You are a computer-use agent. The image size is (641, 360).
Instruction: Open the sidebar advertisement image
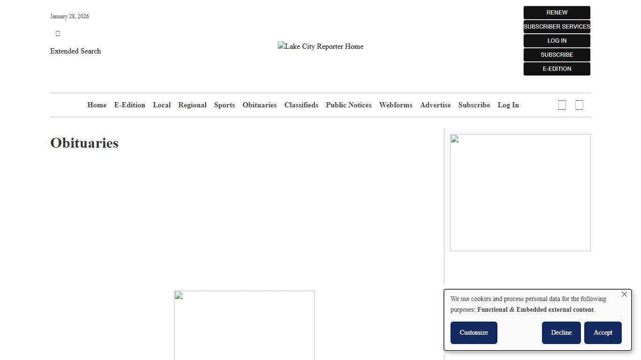coord(520,193)
